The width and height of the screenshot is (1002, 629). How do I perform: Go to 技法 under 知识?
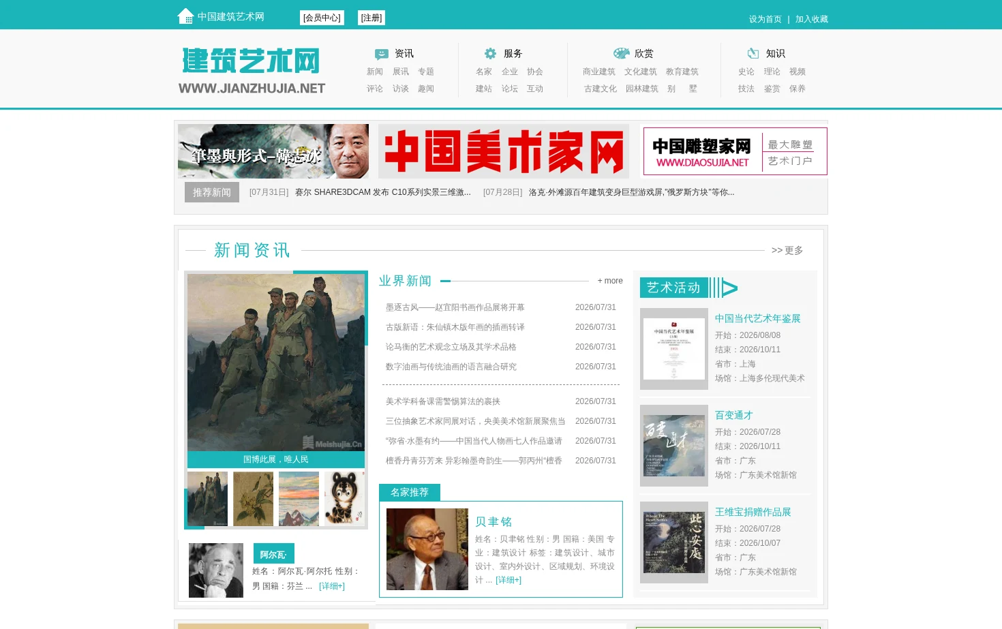[x=746, y=89]
